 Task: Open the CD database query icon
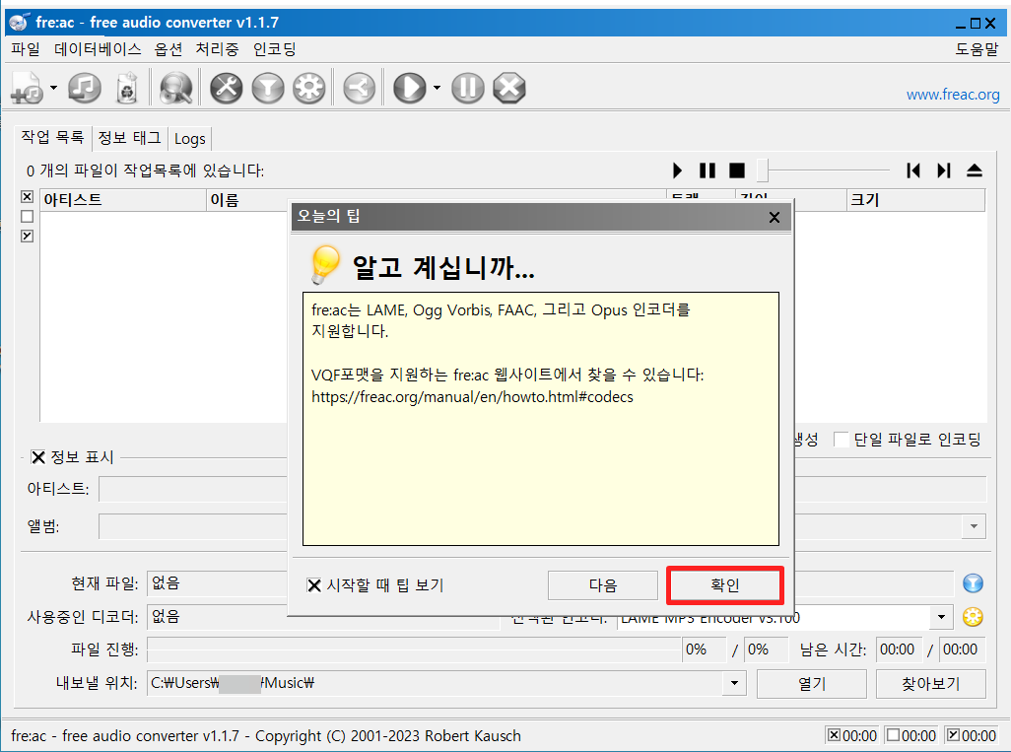click(x=175, y=88)
